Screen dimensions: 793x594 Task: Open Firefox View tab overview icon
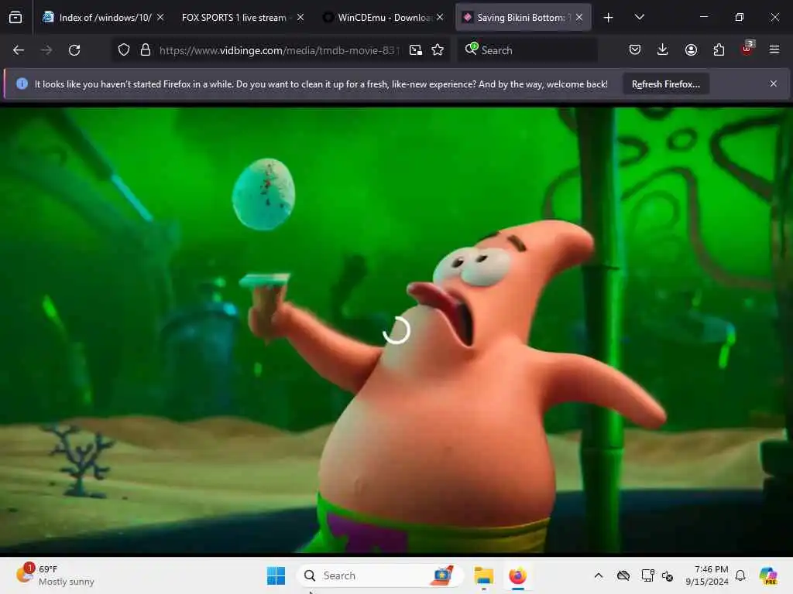[x=15, y=18]
